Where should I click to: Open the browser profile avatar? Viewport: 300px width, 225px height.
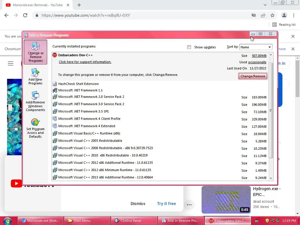pos(284,15)
